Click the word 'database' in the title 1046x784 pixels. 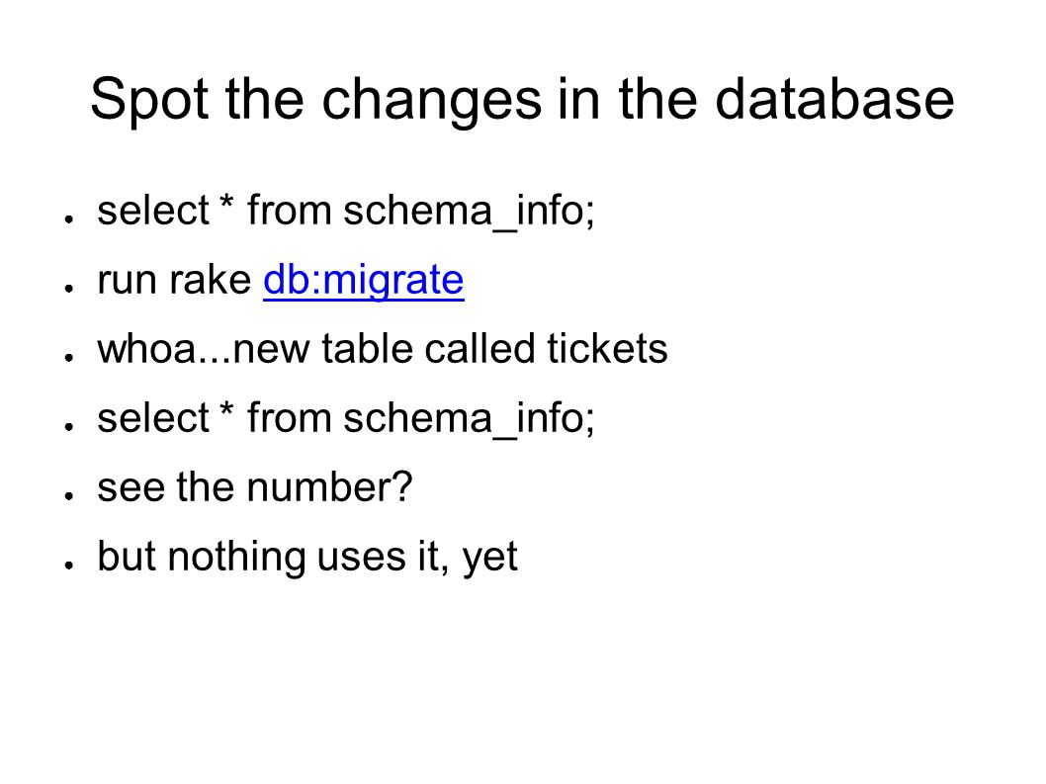834,100
